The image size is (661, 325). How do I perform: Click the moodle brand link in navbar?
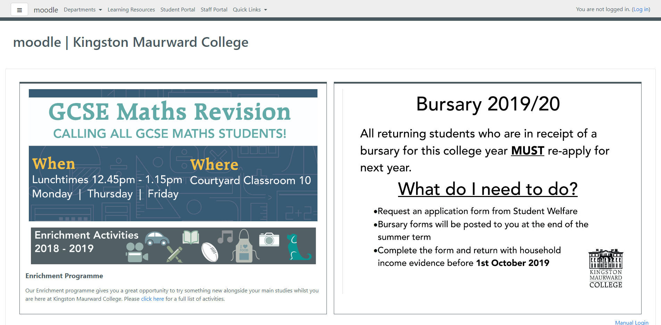(46, 10)
